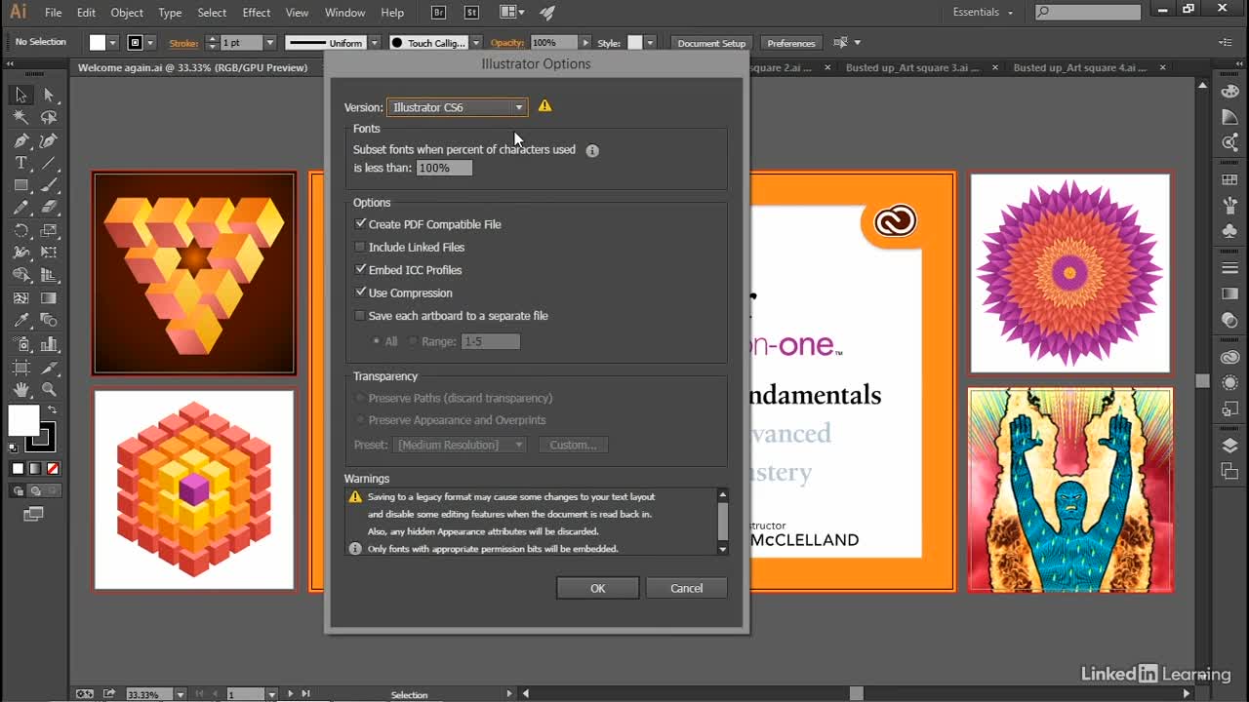Open the Window menu
This screenshot has height=702, width=1249.
344,13
